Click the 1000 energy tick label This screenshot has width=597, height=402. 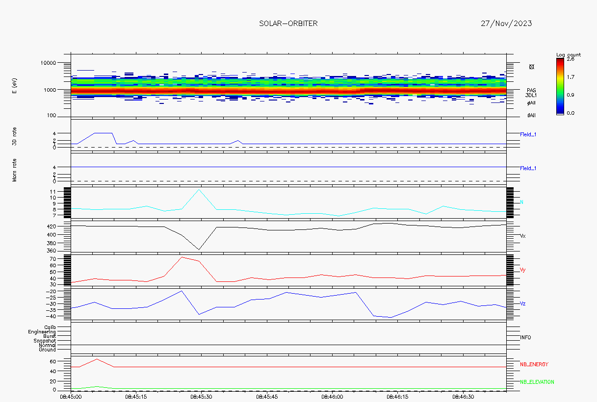50,90
